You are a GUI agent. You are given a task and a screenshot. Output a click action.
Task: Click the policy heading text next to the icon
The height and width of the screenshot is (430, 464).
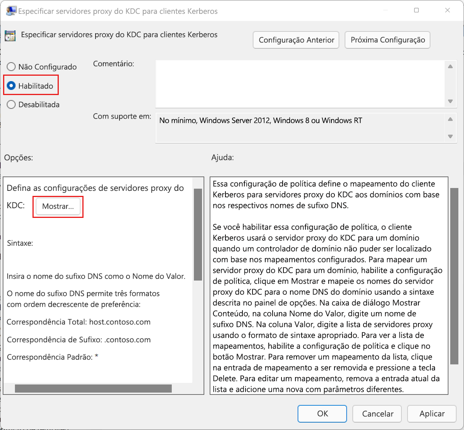tap(119, 35)
